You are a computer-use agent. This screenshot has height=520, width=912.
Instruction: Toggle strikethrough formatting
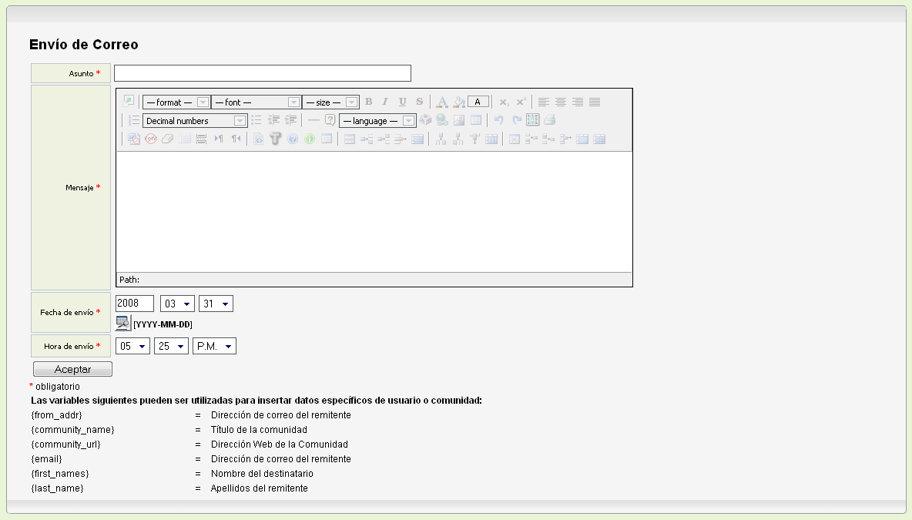tap(419, 102)
